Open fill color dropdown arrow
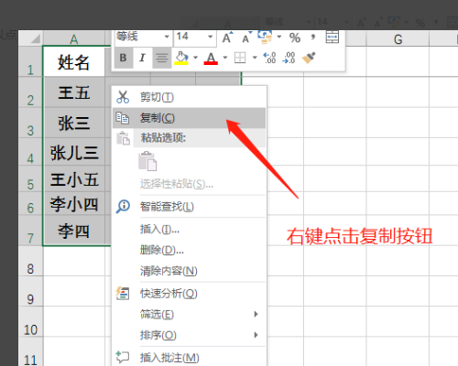This screenshot has width=458, height=366. point(195,58)
